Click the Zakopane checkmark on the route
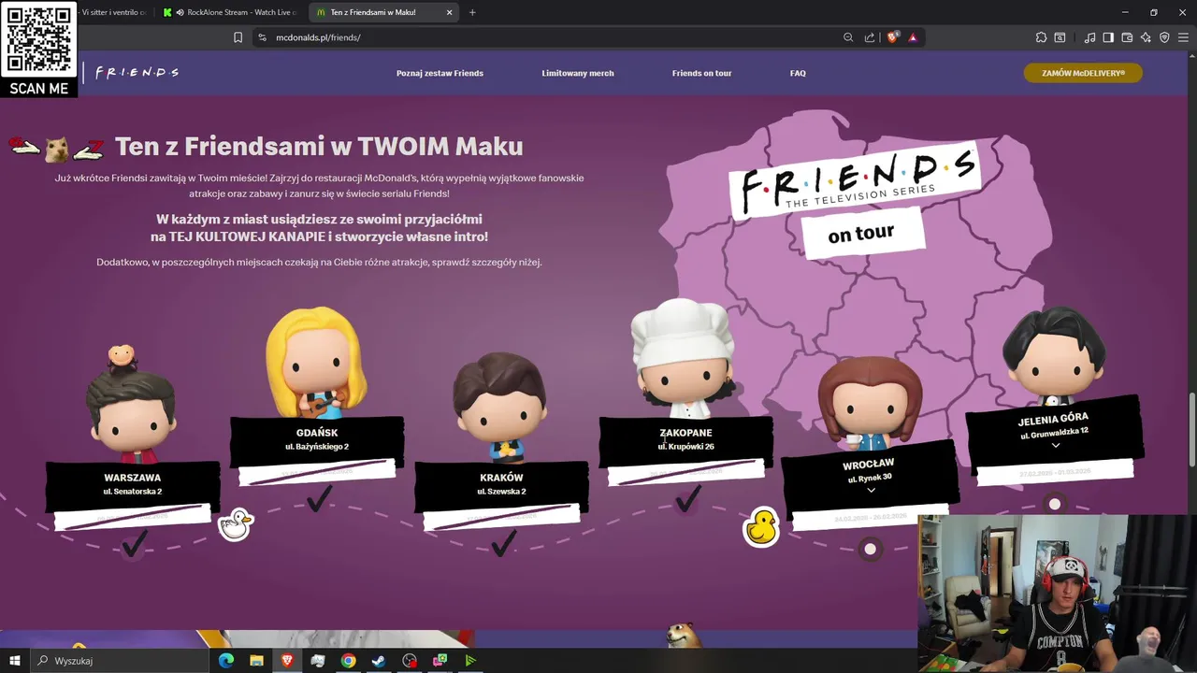 (687, 501)
